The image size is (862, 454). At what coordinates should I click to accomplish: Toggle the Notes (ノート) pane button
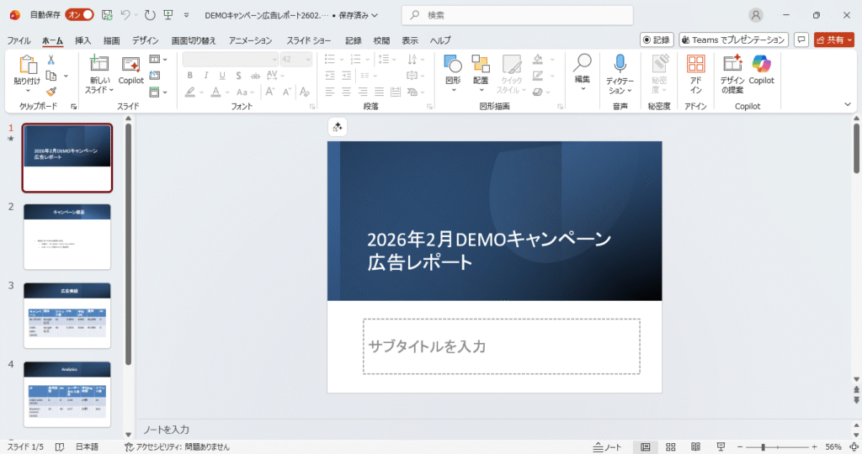tap(607, 446)
